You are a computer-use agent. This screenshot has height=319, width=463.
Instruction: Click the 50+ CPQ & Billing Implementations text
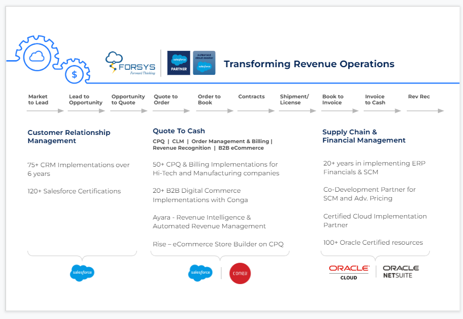click(x=216, y=169)
